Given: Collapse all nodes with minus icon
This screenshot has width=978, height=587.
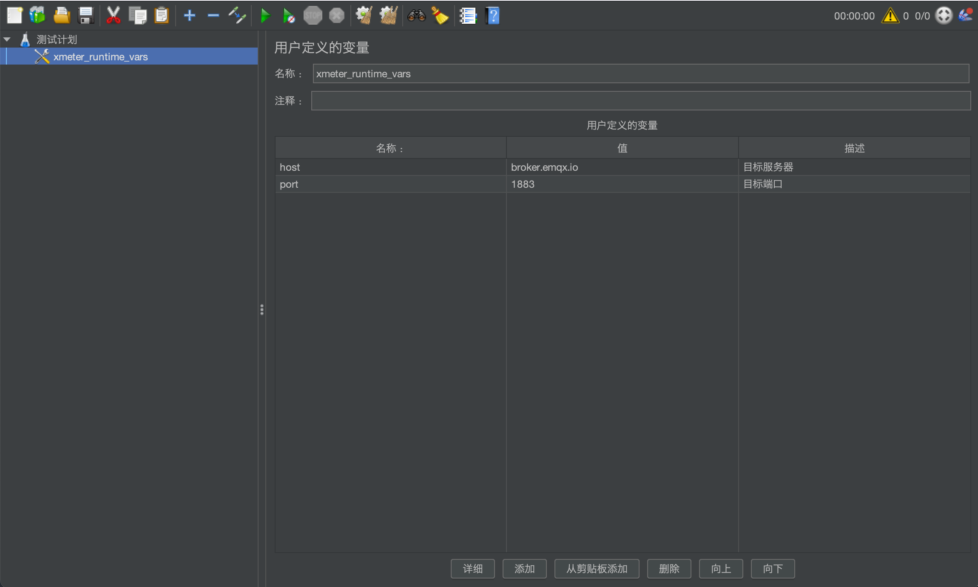Looking at the screenshot, I should click(213, 16).
